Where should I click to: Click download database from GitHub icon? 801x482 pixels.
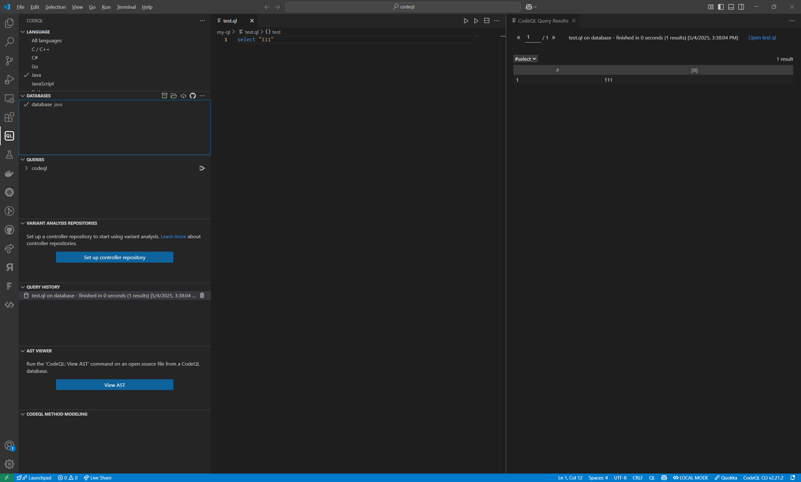192,95
